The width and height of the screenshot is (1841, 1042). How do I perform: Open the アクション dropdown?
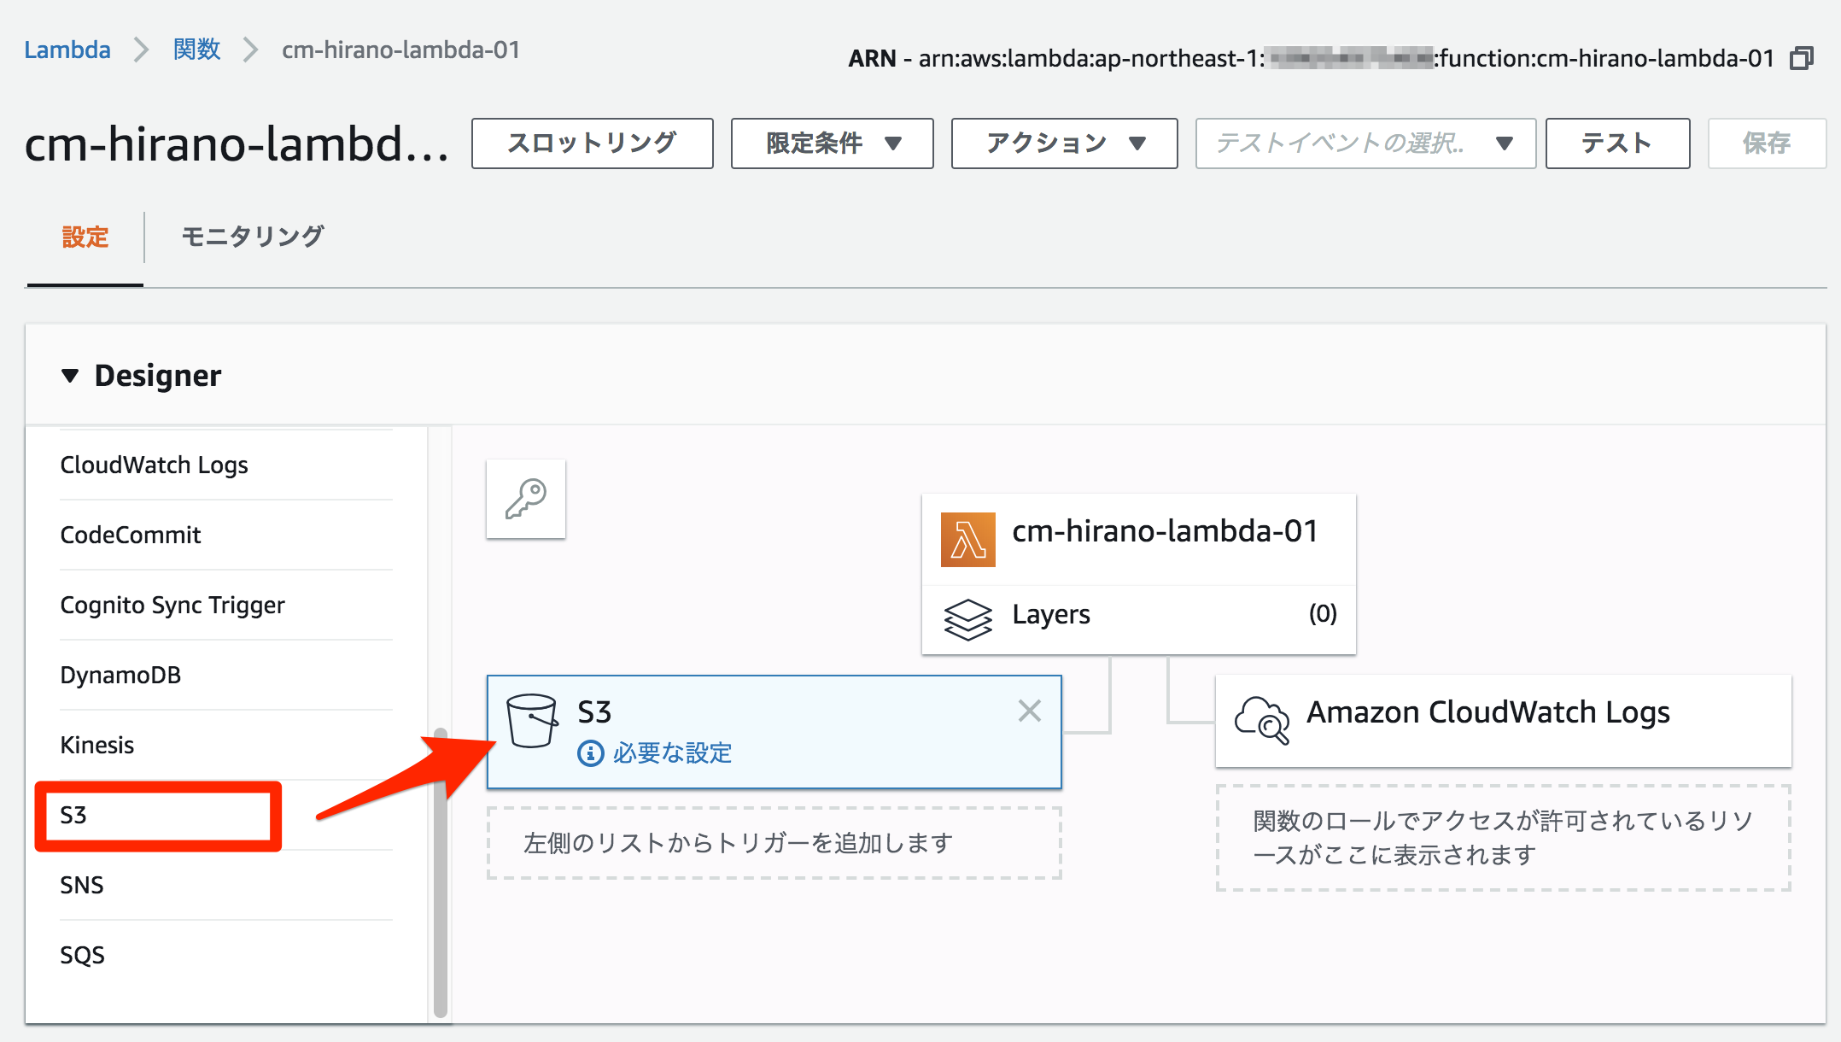[x=1065, y=143]
